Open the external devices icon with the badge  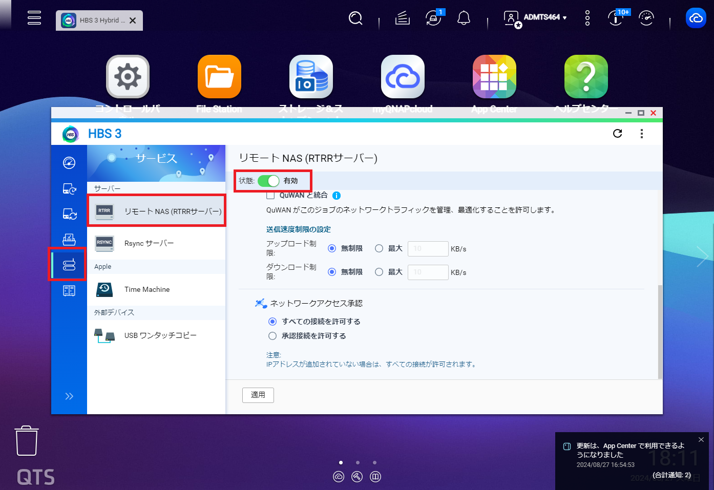(x=434, y=18)
